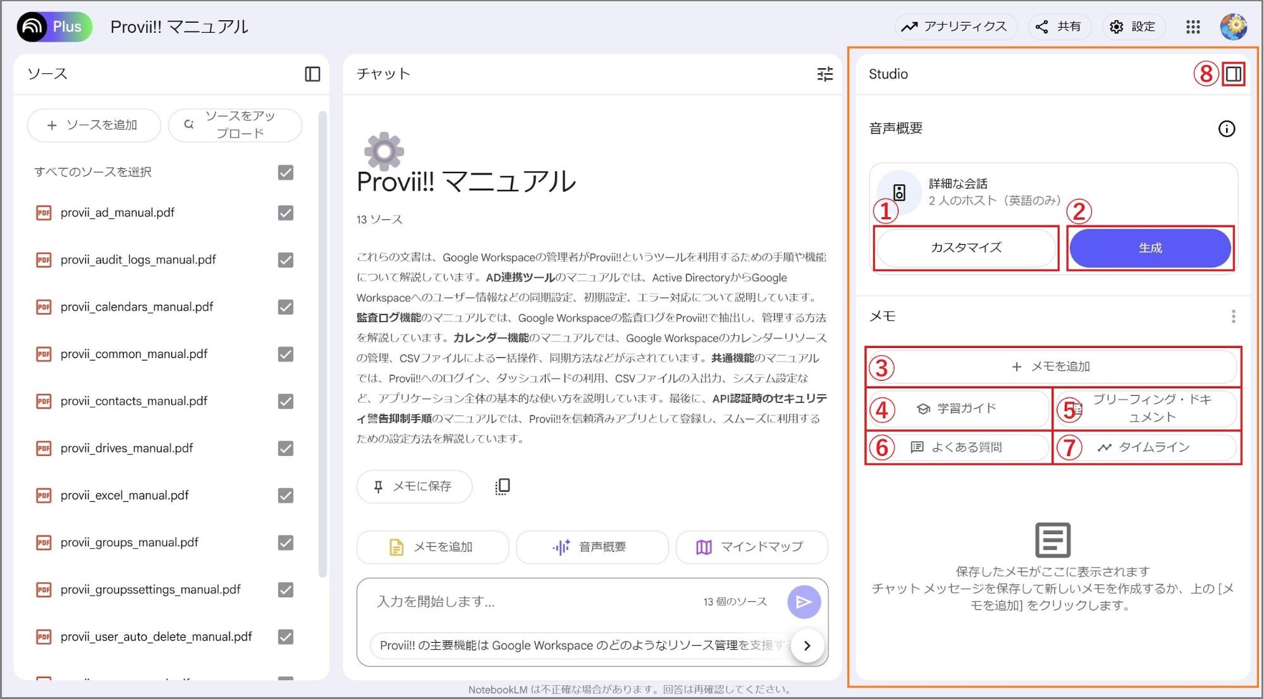Open source provii_contacts_manual.pdf
The width and height of the screenshot is (1264, 699).
coord(134,401)
